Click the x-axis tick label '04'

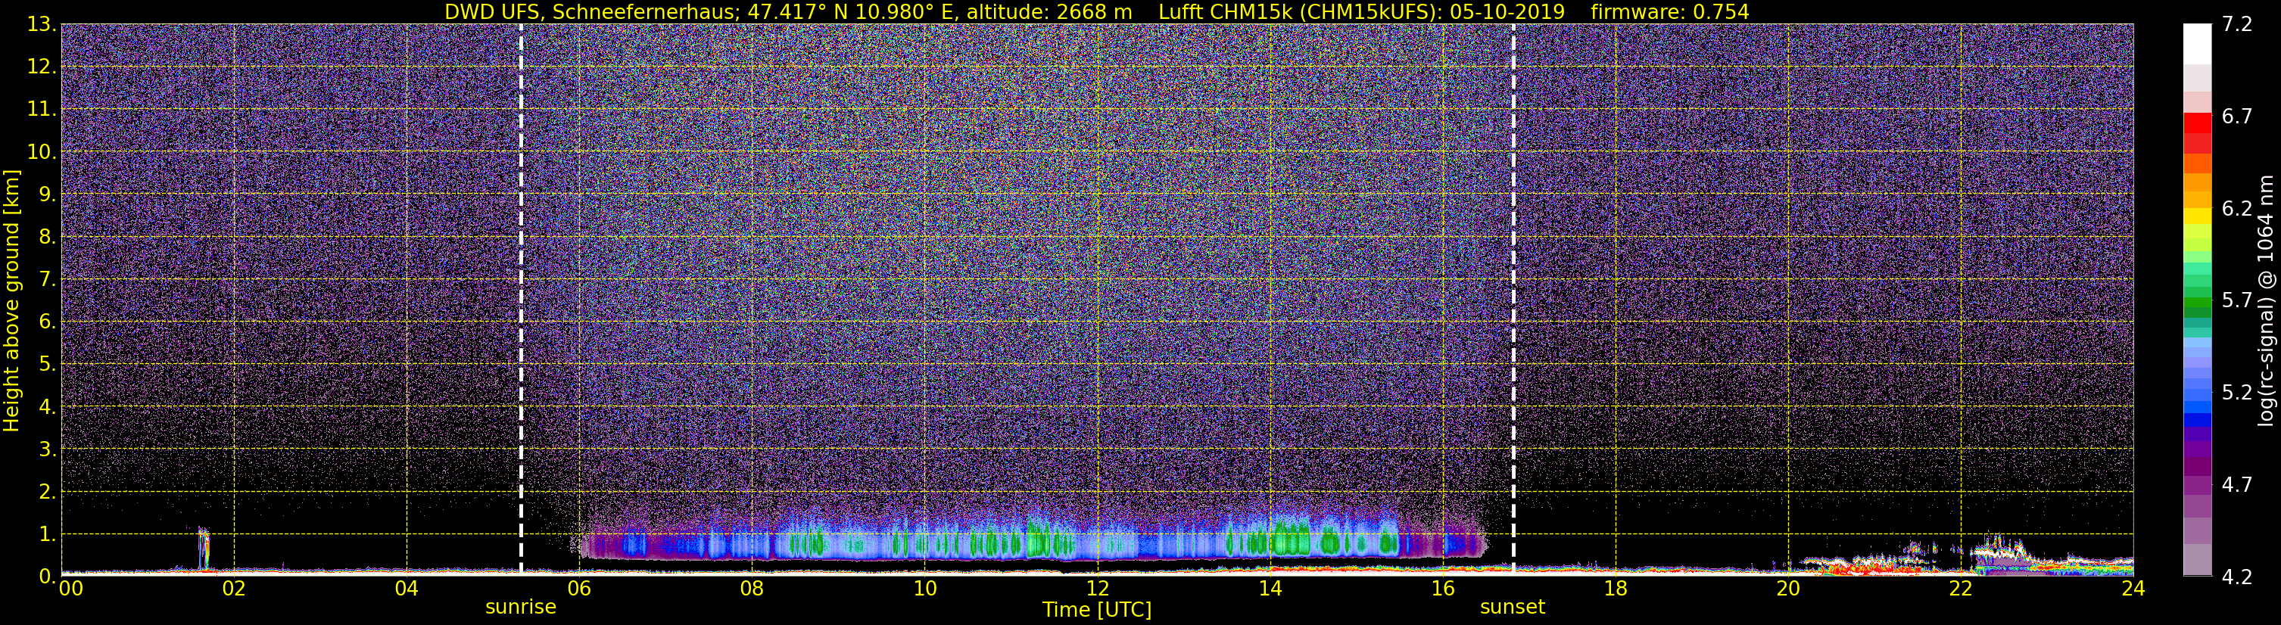(x=407, y=588)
